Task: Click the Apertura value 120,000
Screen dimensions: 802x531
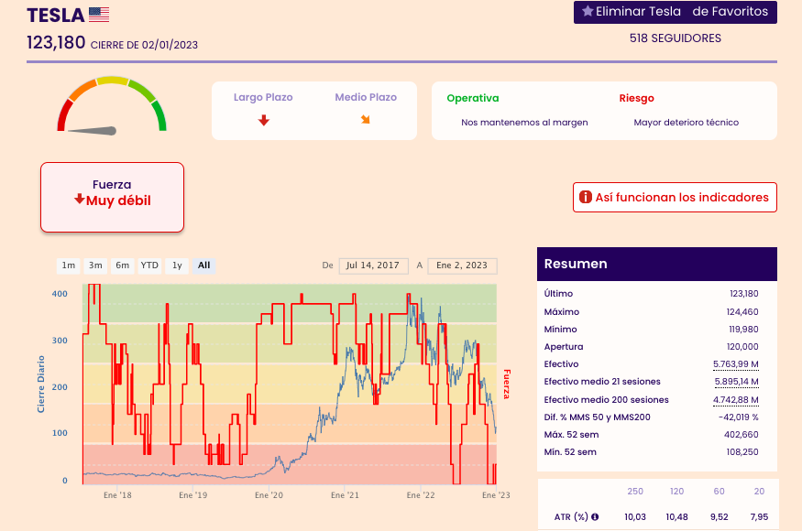Action: [742, 347]
